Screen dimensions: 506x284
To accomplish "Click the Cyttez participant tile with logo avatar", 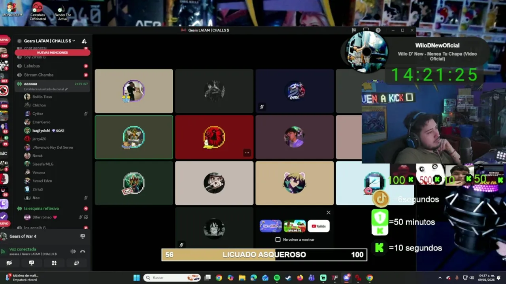I will click(x=295, y=91).
